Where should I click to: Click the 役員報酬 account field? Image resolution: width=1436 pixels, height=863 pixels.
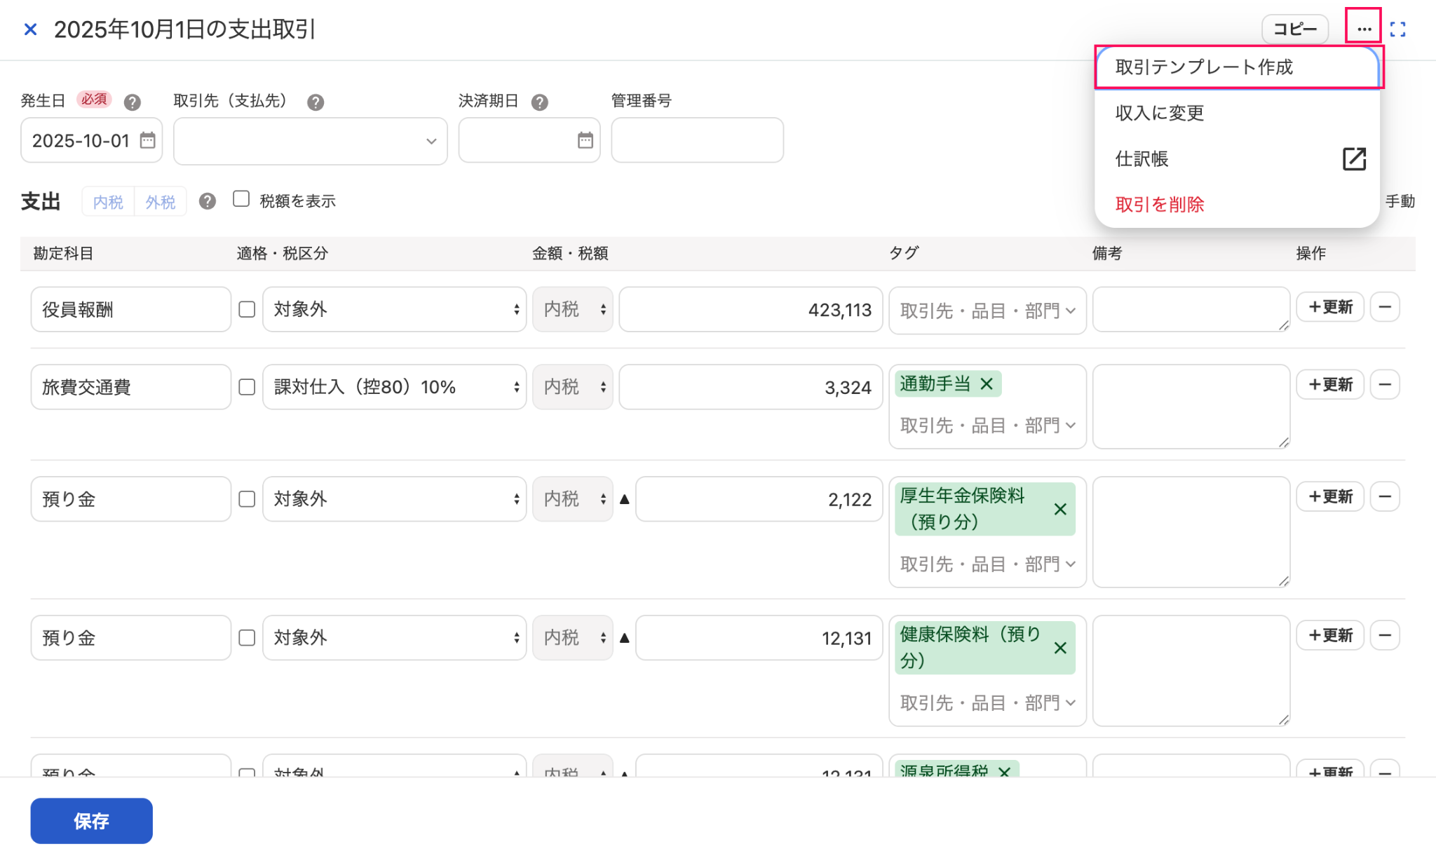click(x=130, y=309)
